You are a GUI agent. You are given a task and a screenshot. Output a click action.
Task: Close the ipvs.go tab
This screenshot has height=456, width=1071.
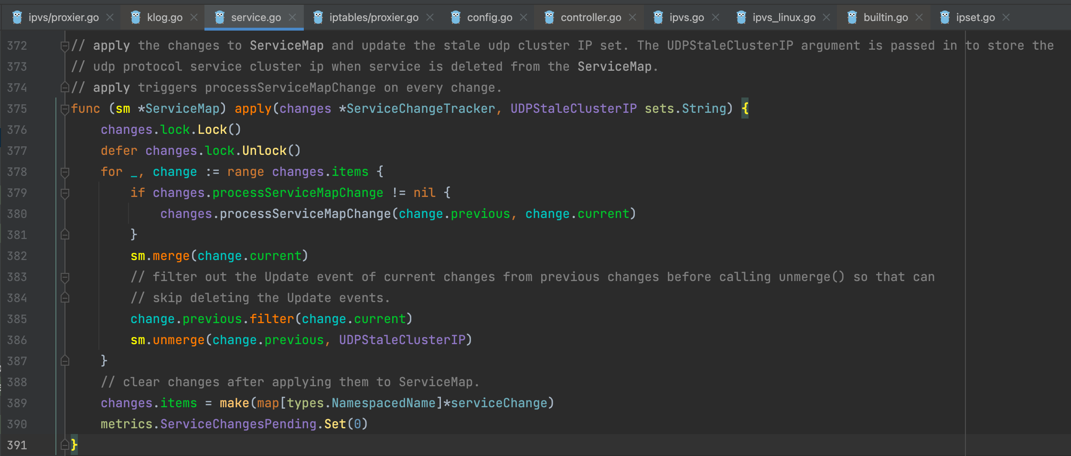[x=716, y=17]
